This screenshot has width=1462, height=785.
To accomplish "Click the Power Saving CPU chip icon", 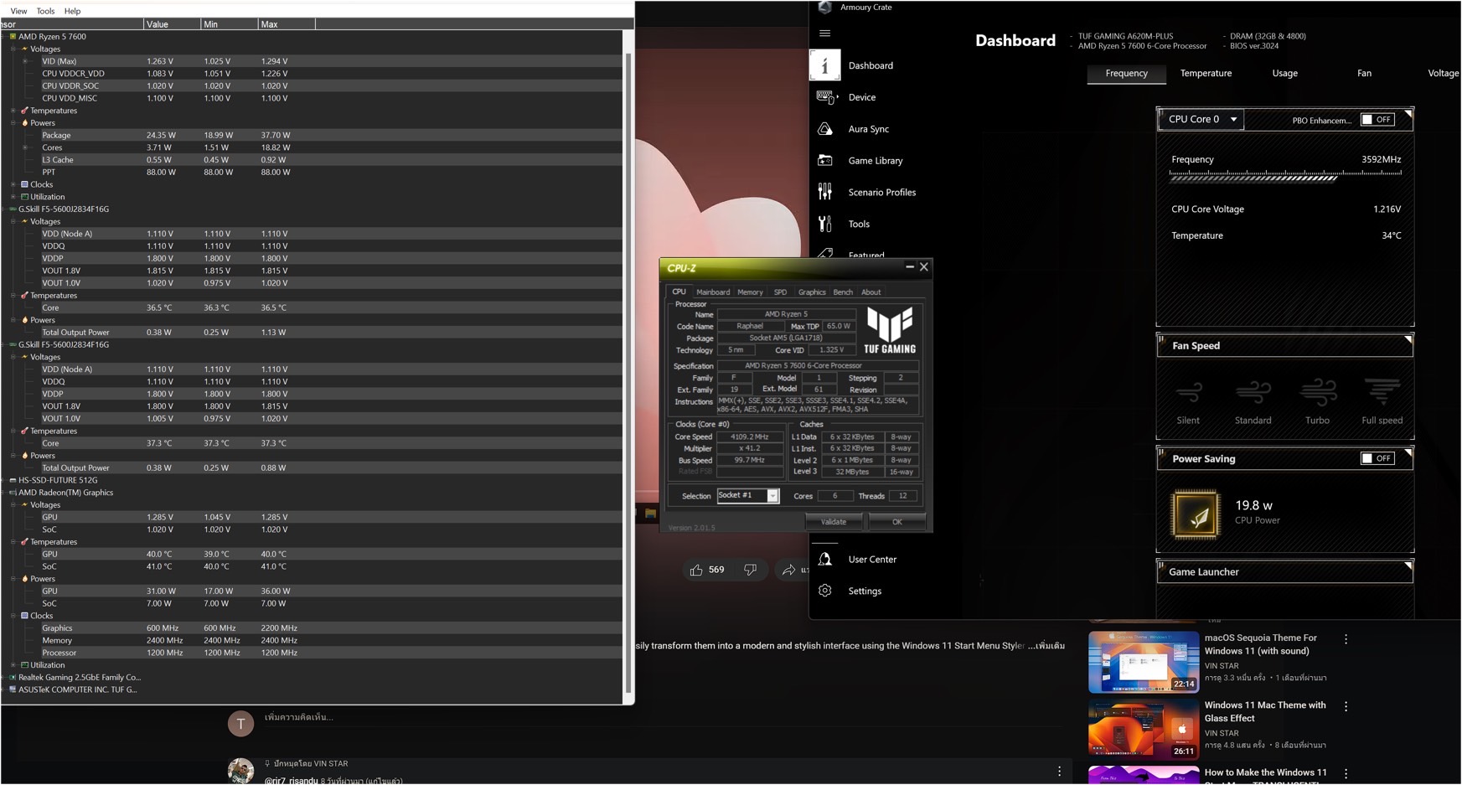I will pos(1196,514).
